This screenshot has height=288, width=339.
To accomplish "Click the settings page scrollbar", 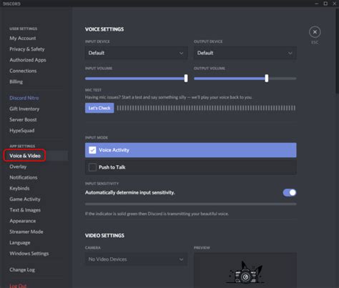I will 337,51.
